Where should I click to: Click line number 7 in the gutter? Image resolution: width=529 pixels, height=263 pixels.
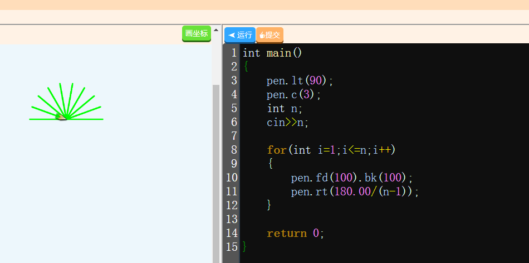(x=234, y=136)
